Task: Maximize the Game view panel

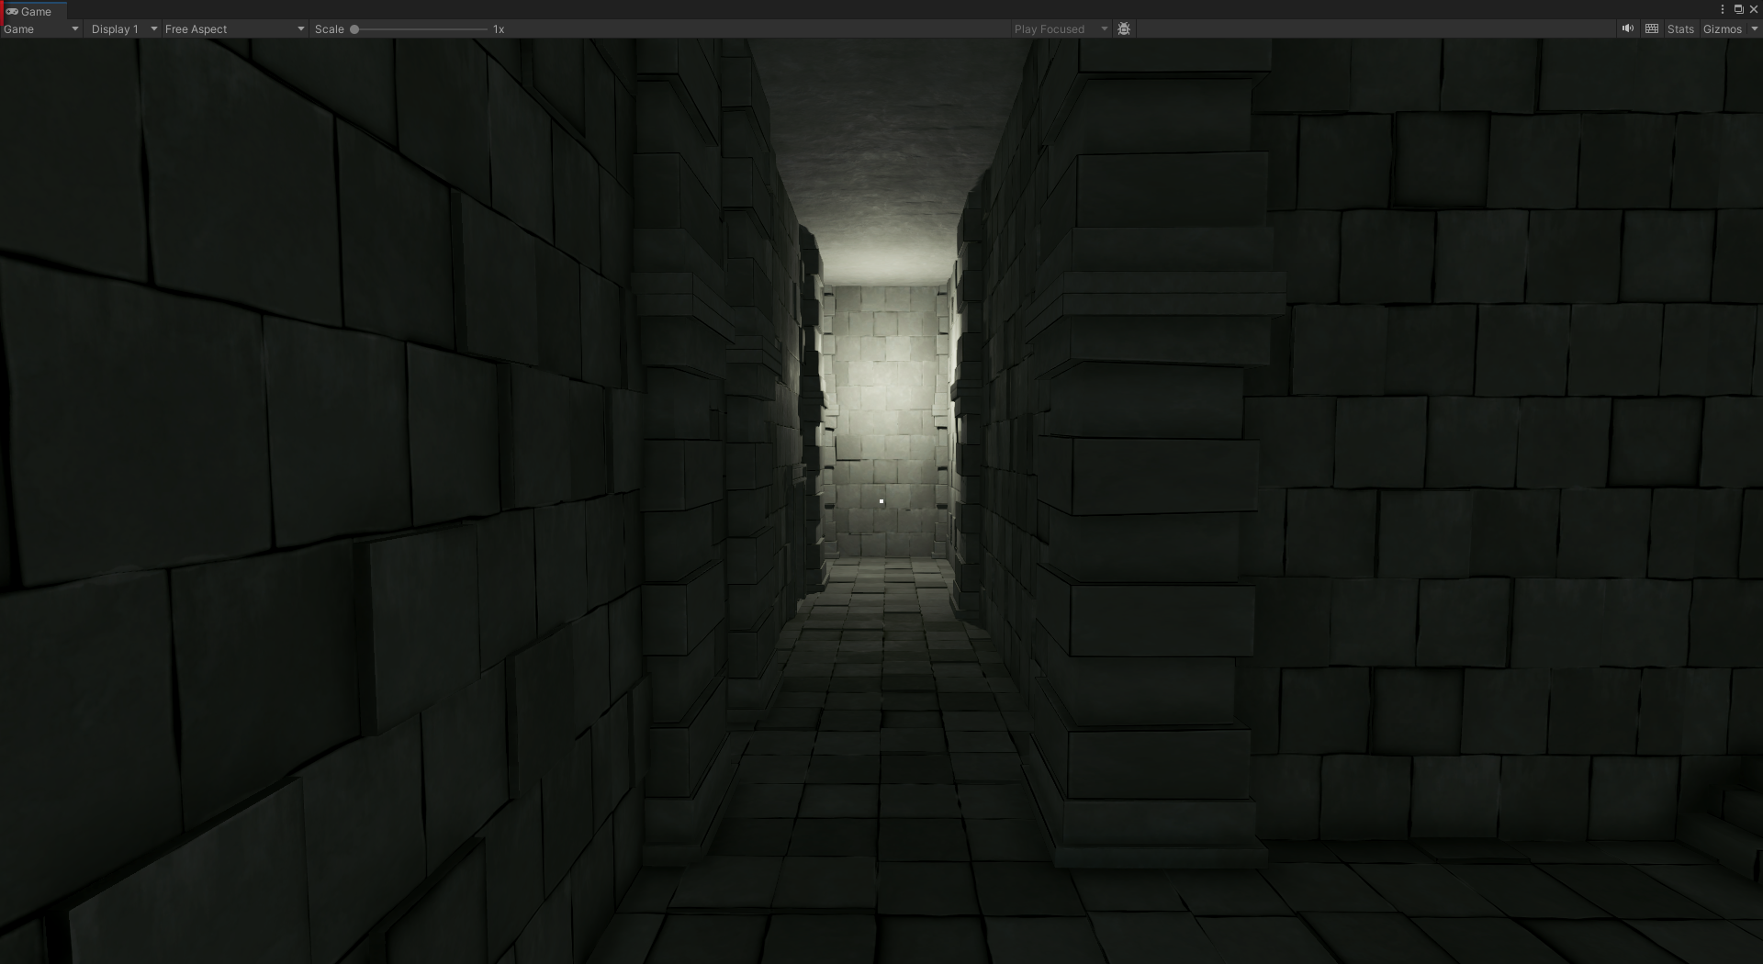Action: pos(1738,9)
